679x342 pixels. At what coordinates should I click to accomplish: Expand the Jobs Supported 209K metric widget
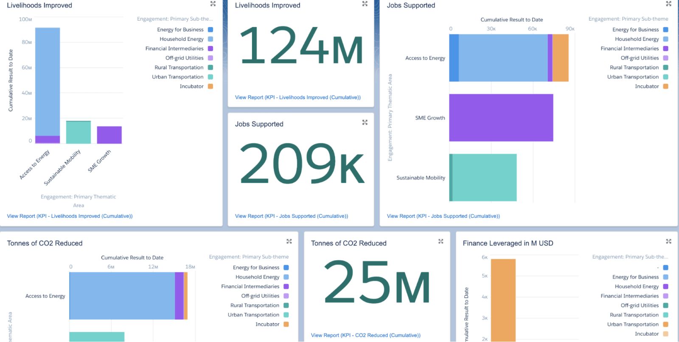[365, 122]
